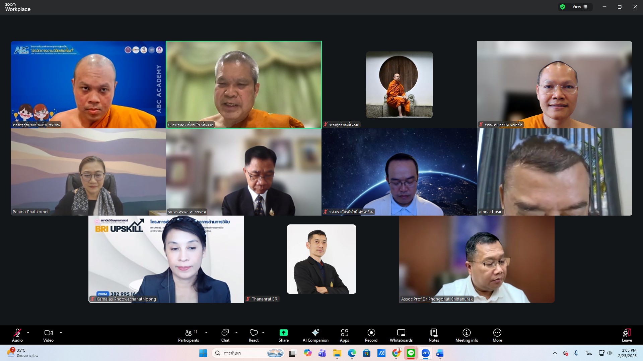Open the View layout menu
This screenshot has width=643, height=361.
coord(580,7)
